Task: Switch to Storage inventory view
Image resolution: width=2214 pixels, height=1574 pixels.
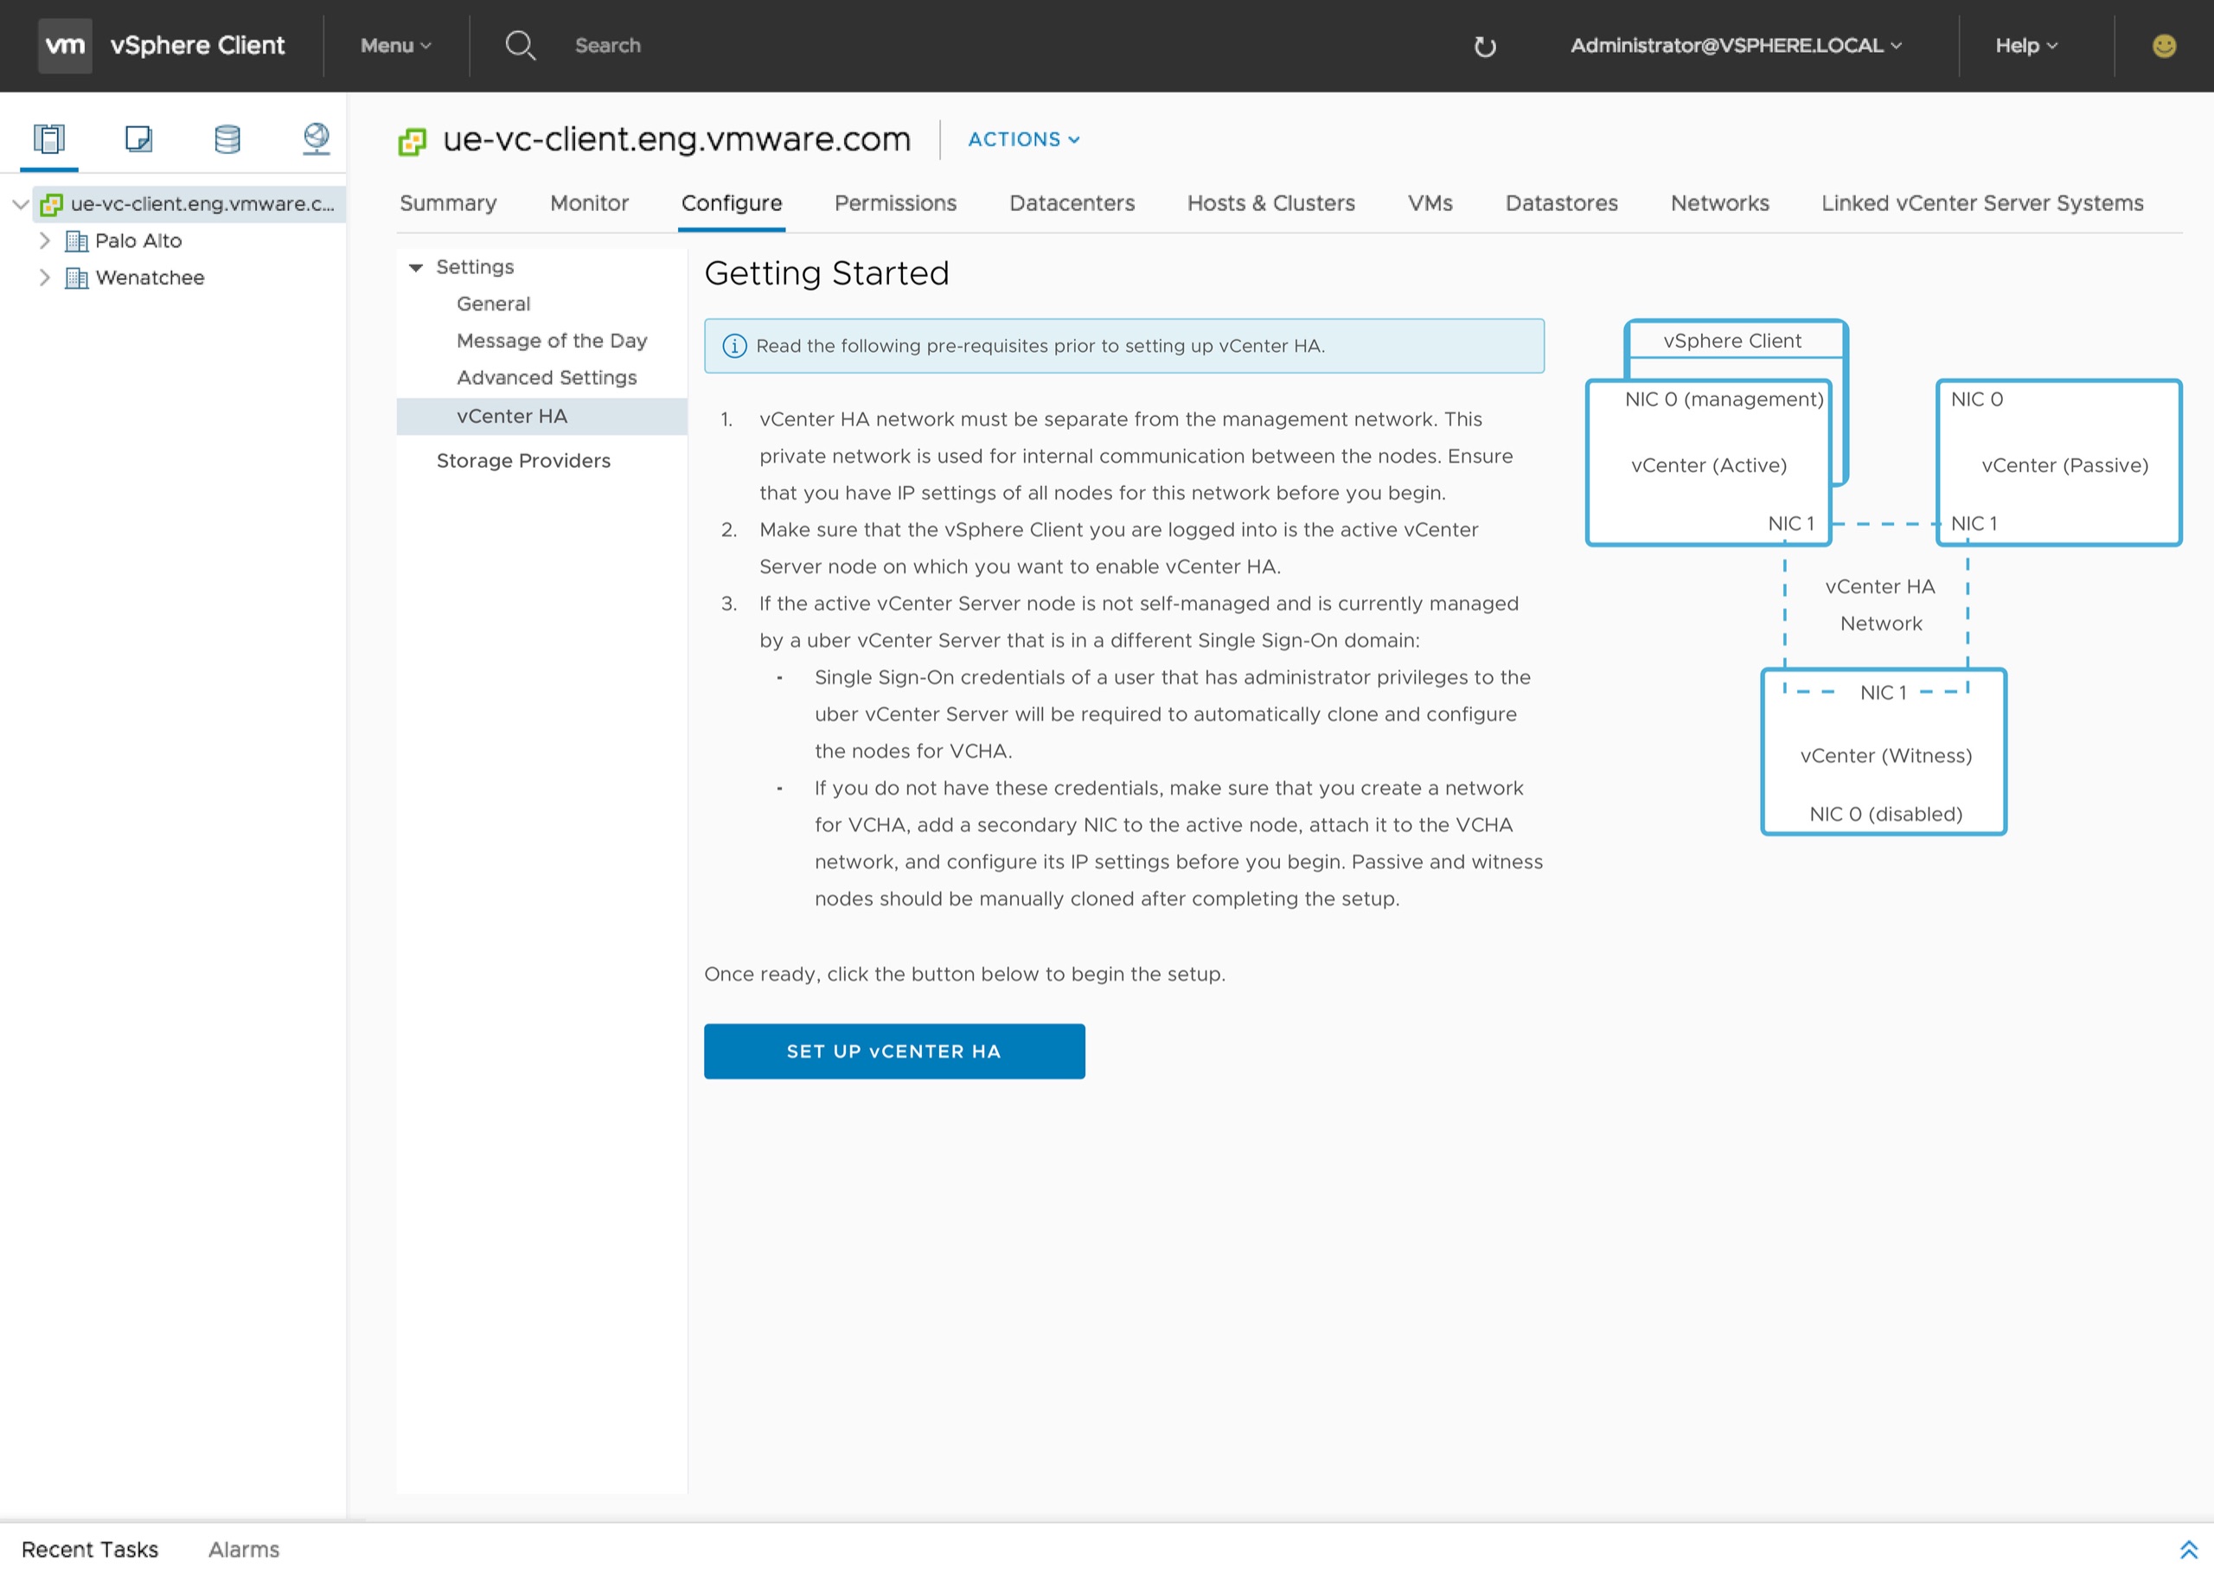Action: 227,139
